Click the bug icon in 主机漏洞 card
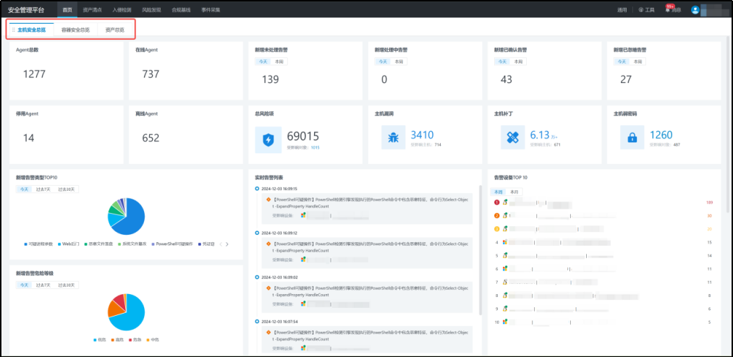733x357 pixels. coord(393,139)
